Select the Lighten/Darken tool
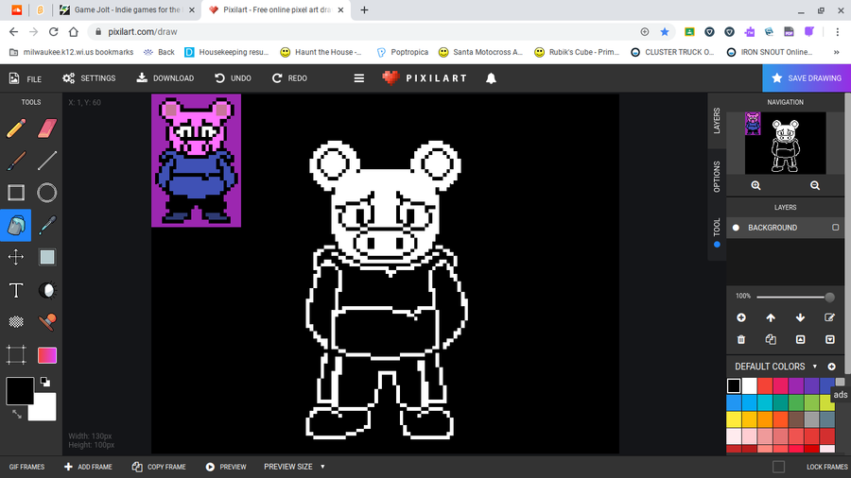The image size is (851, 478). tap(47, 291)
